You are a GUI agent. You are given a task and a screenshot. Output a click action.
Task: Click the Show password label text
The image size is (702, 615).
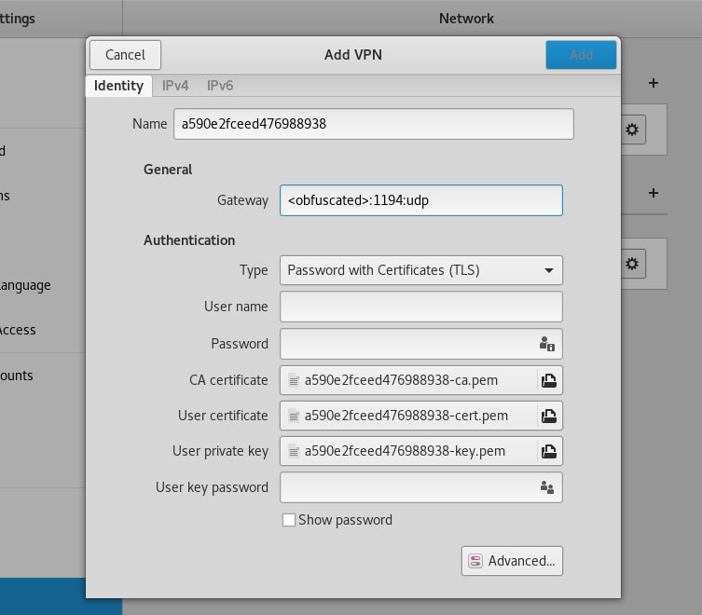[x=345, y=520]
